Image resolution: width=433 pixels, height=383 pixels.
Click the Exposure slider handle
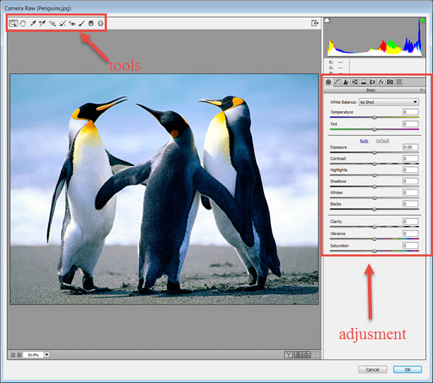click(374, 153)
